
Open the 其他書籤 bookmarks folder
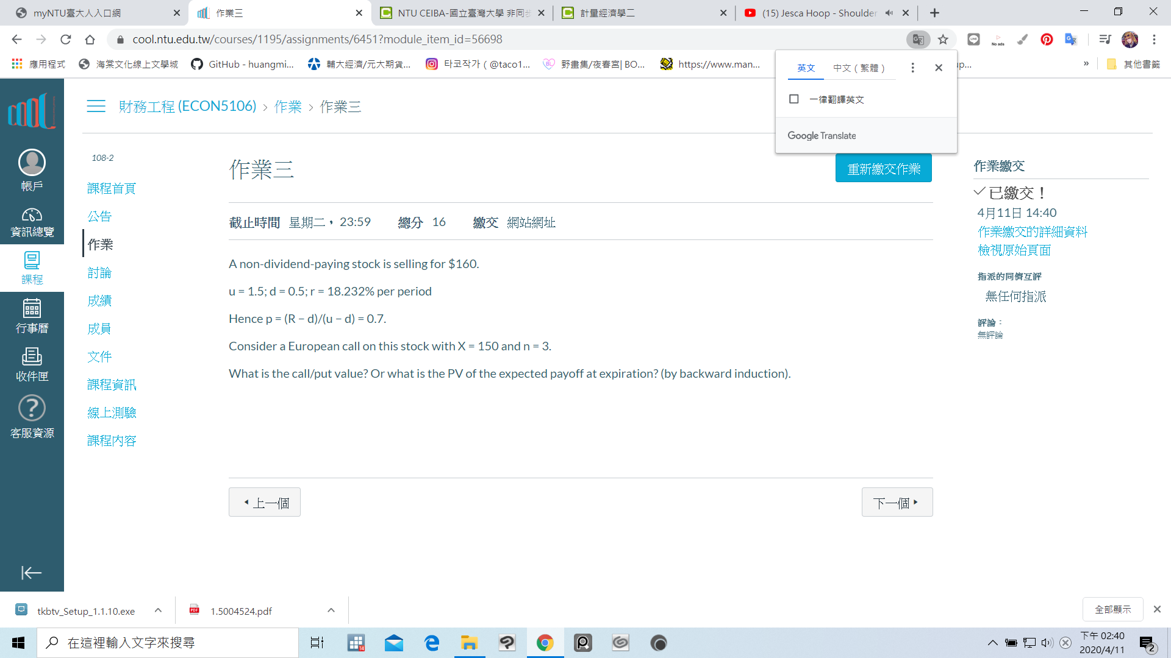(x=1133, y=64)
